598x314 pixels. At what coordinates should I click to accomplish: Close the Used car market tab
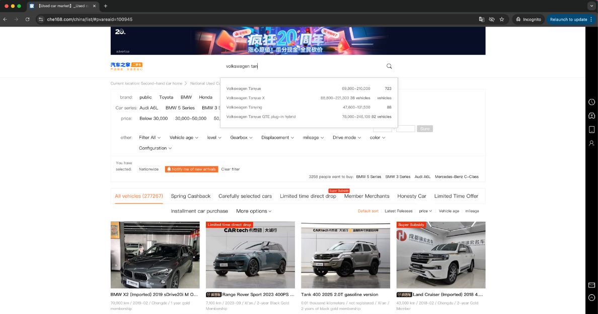pyautogui.click(x=94, y=6)
